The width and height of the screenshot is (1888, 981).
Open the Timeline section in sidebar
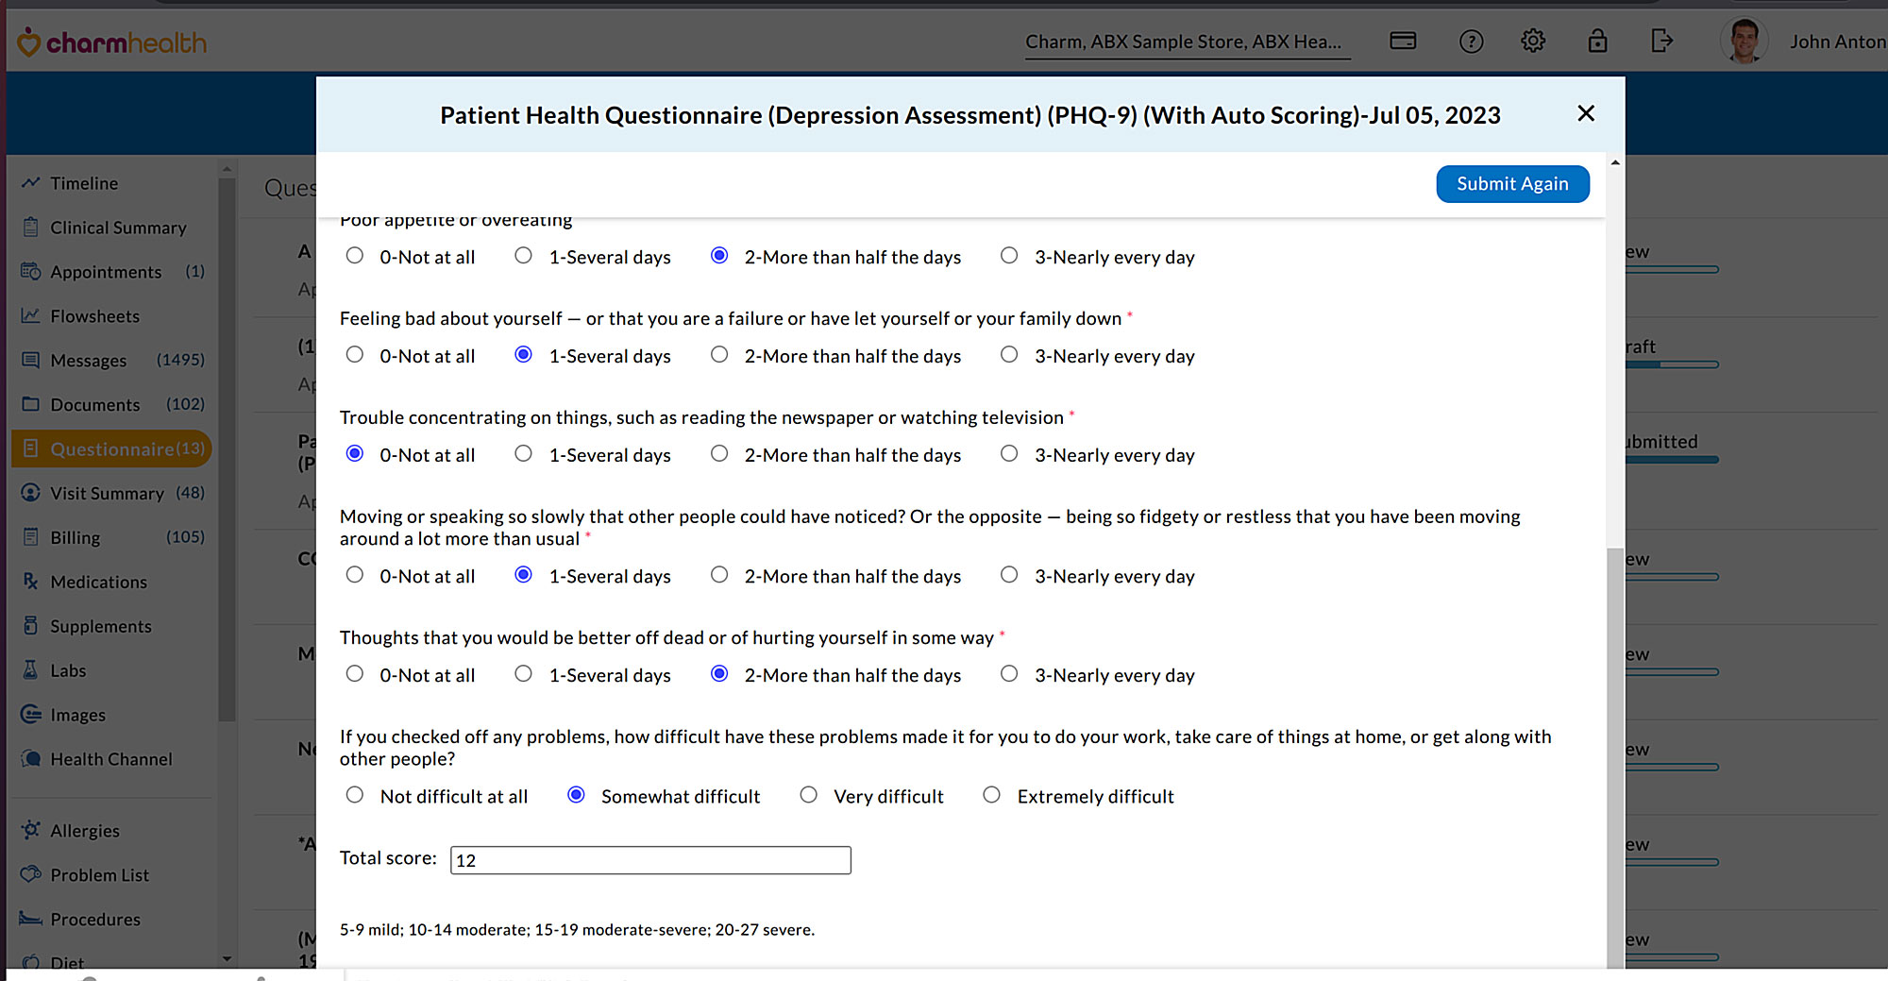[83, 182]
